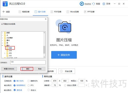Switch to 图片压缩 tab
The width and height of the screenshot is (128, 93).
(40, 12)
